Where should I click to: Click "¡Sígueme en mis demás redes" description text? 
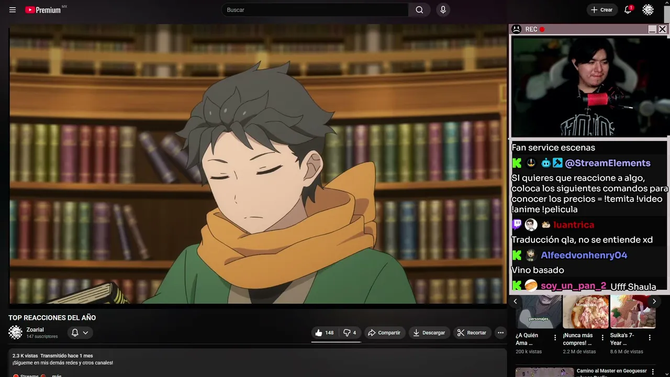click(x=63, y=363)
